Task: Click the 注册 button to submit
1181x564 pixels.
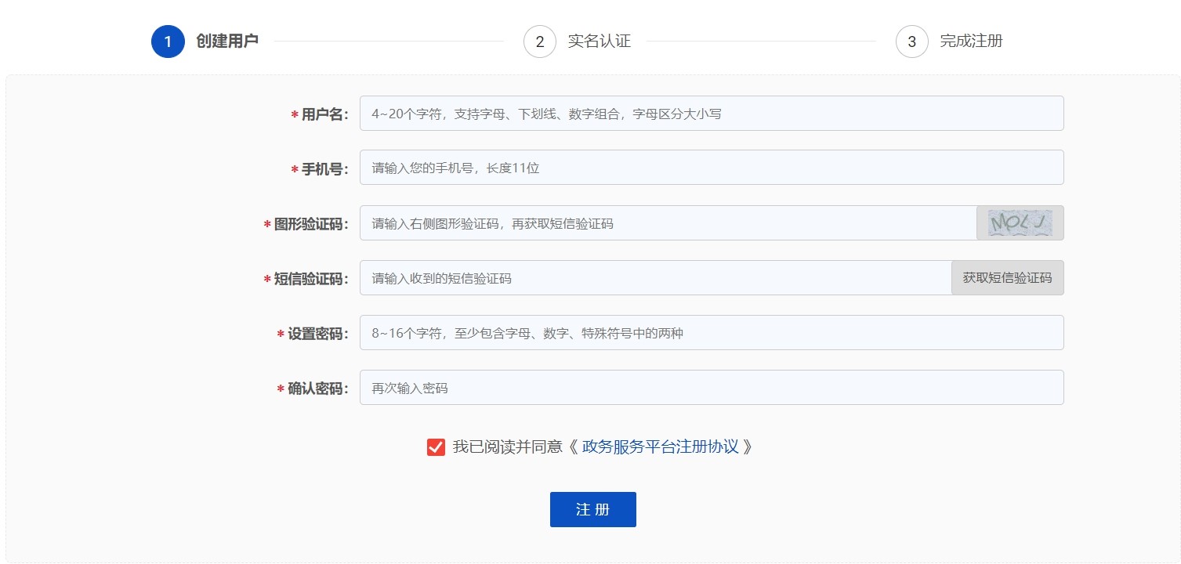Action: (592, 508)
